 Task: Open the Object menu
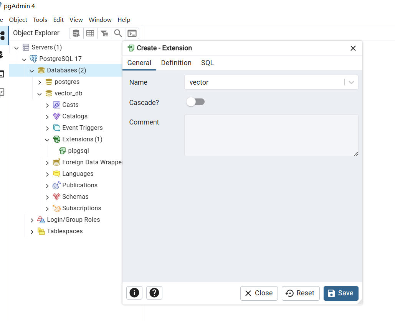point(18,20)
